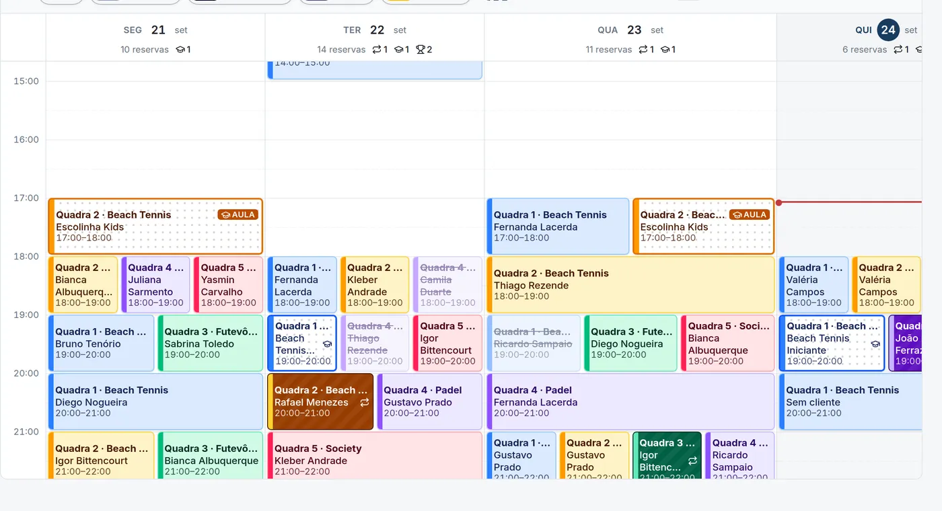
Task: Click the recurring icon on Rafael Menezes booking
Action: coord(365,402)
